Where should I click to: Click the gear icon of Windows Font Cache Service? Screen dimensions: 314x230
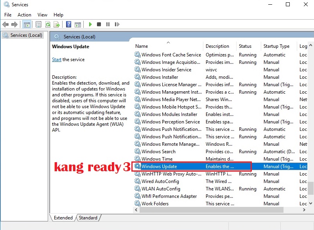[x=137, y=54]
